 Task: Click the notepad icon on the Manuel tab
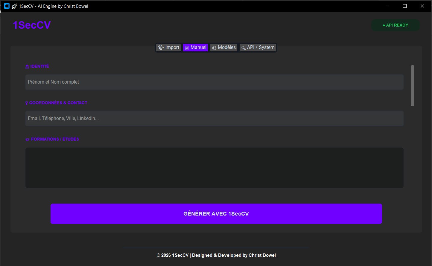(x=187, y=48)
